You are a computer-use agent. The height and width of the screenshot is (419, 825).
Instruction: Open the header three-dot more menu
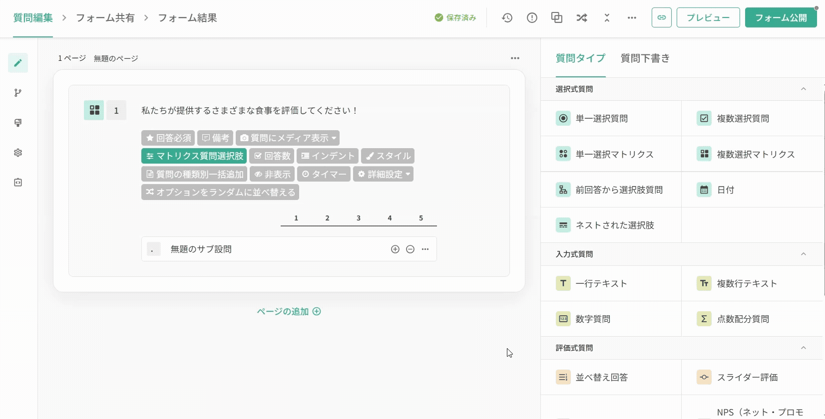[x=632, y=18]
